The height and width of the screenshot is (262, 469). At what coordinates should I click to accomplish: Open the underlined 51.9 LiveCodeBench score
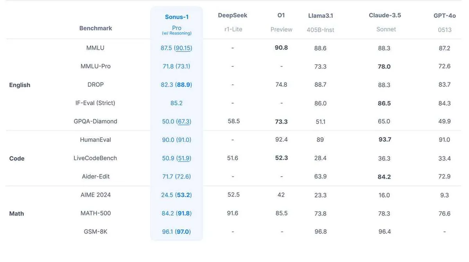pyautogui.click(x=184, y=158)
